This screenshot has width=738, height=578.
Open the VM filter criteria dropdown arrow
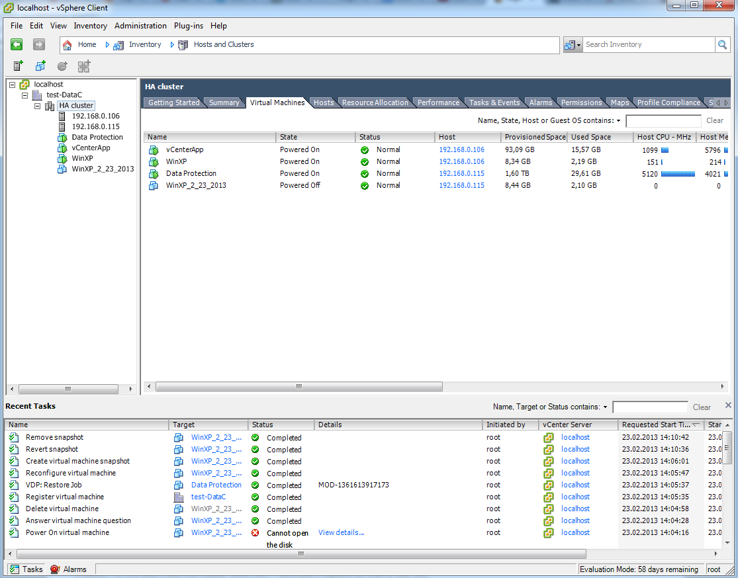pyautogui.click(x=618, y=121)
